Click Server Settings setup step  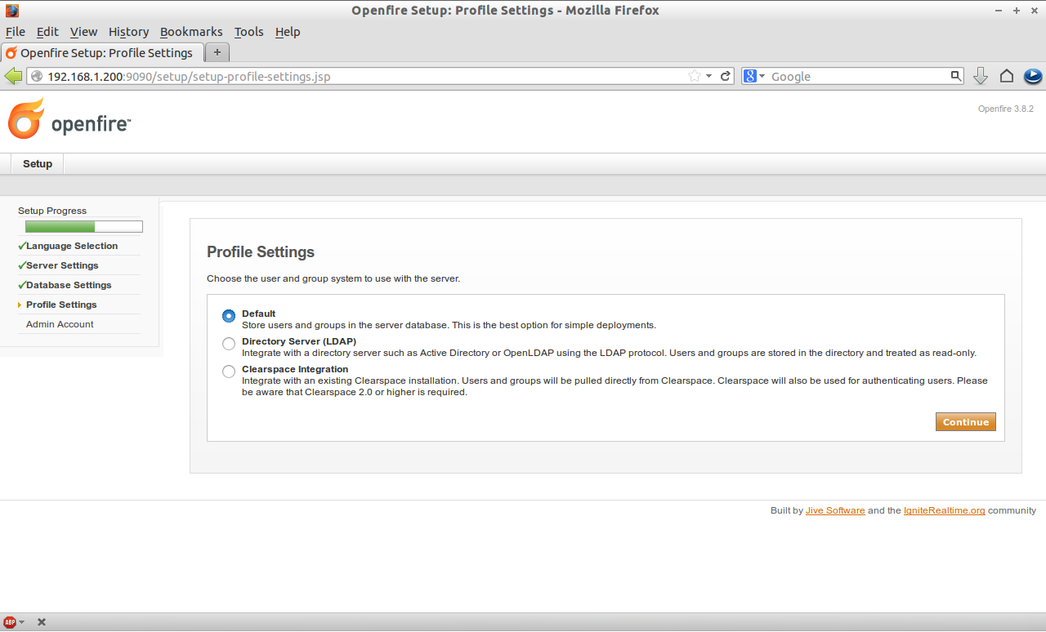(62, 265)
